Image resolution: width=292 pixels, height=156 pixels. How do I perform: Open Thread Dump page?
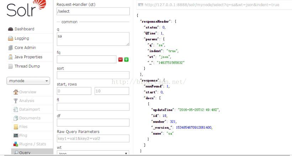27,66
